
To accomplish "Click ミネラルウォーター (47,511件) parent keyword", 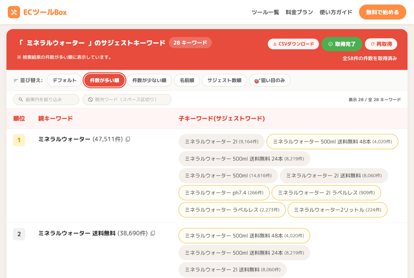I will point(81,139).
